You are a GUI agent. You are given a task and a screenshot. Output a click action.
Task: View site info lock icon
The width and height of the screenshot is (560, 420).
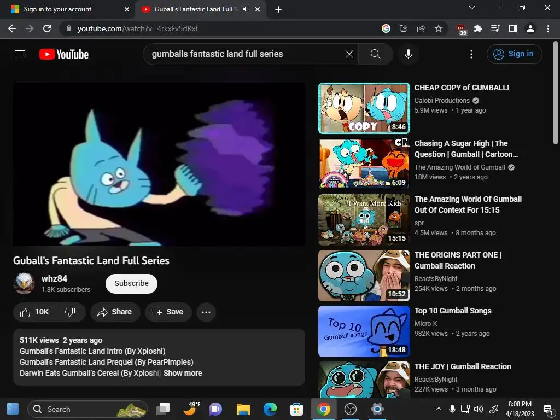[x=69, y=28]
